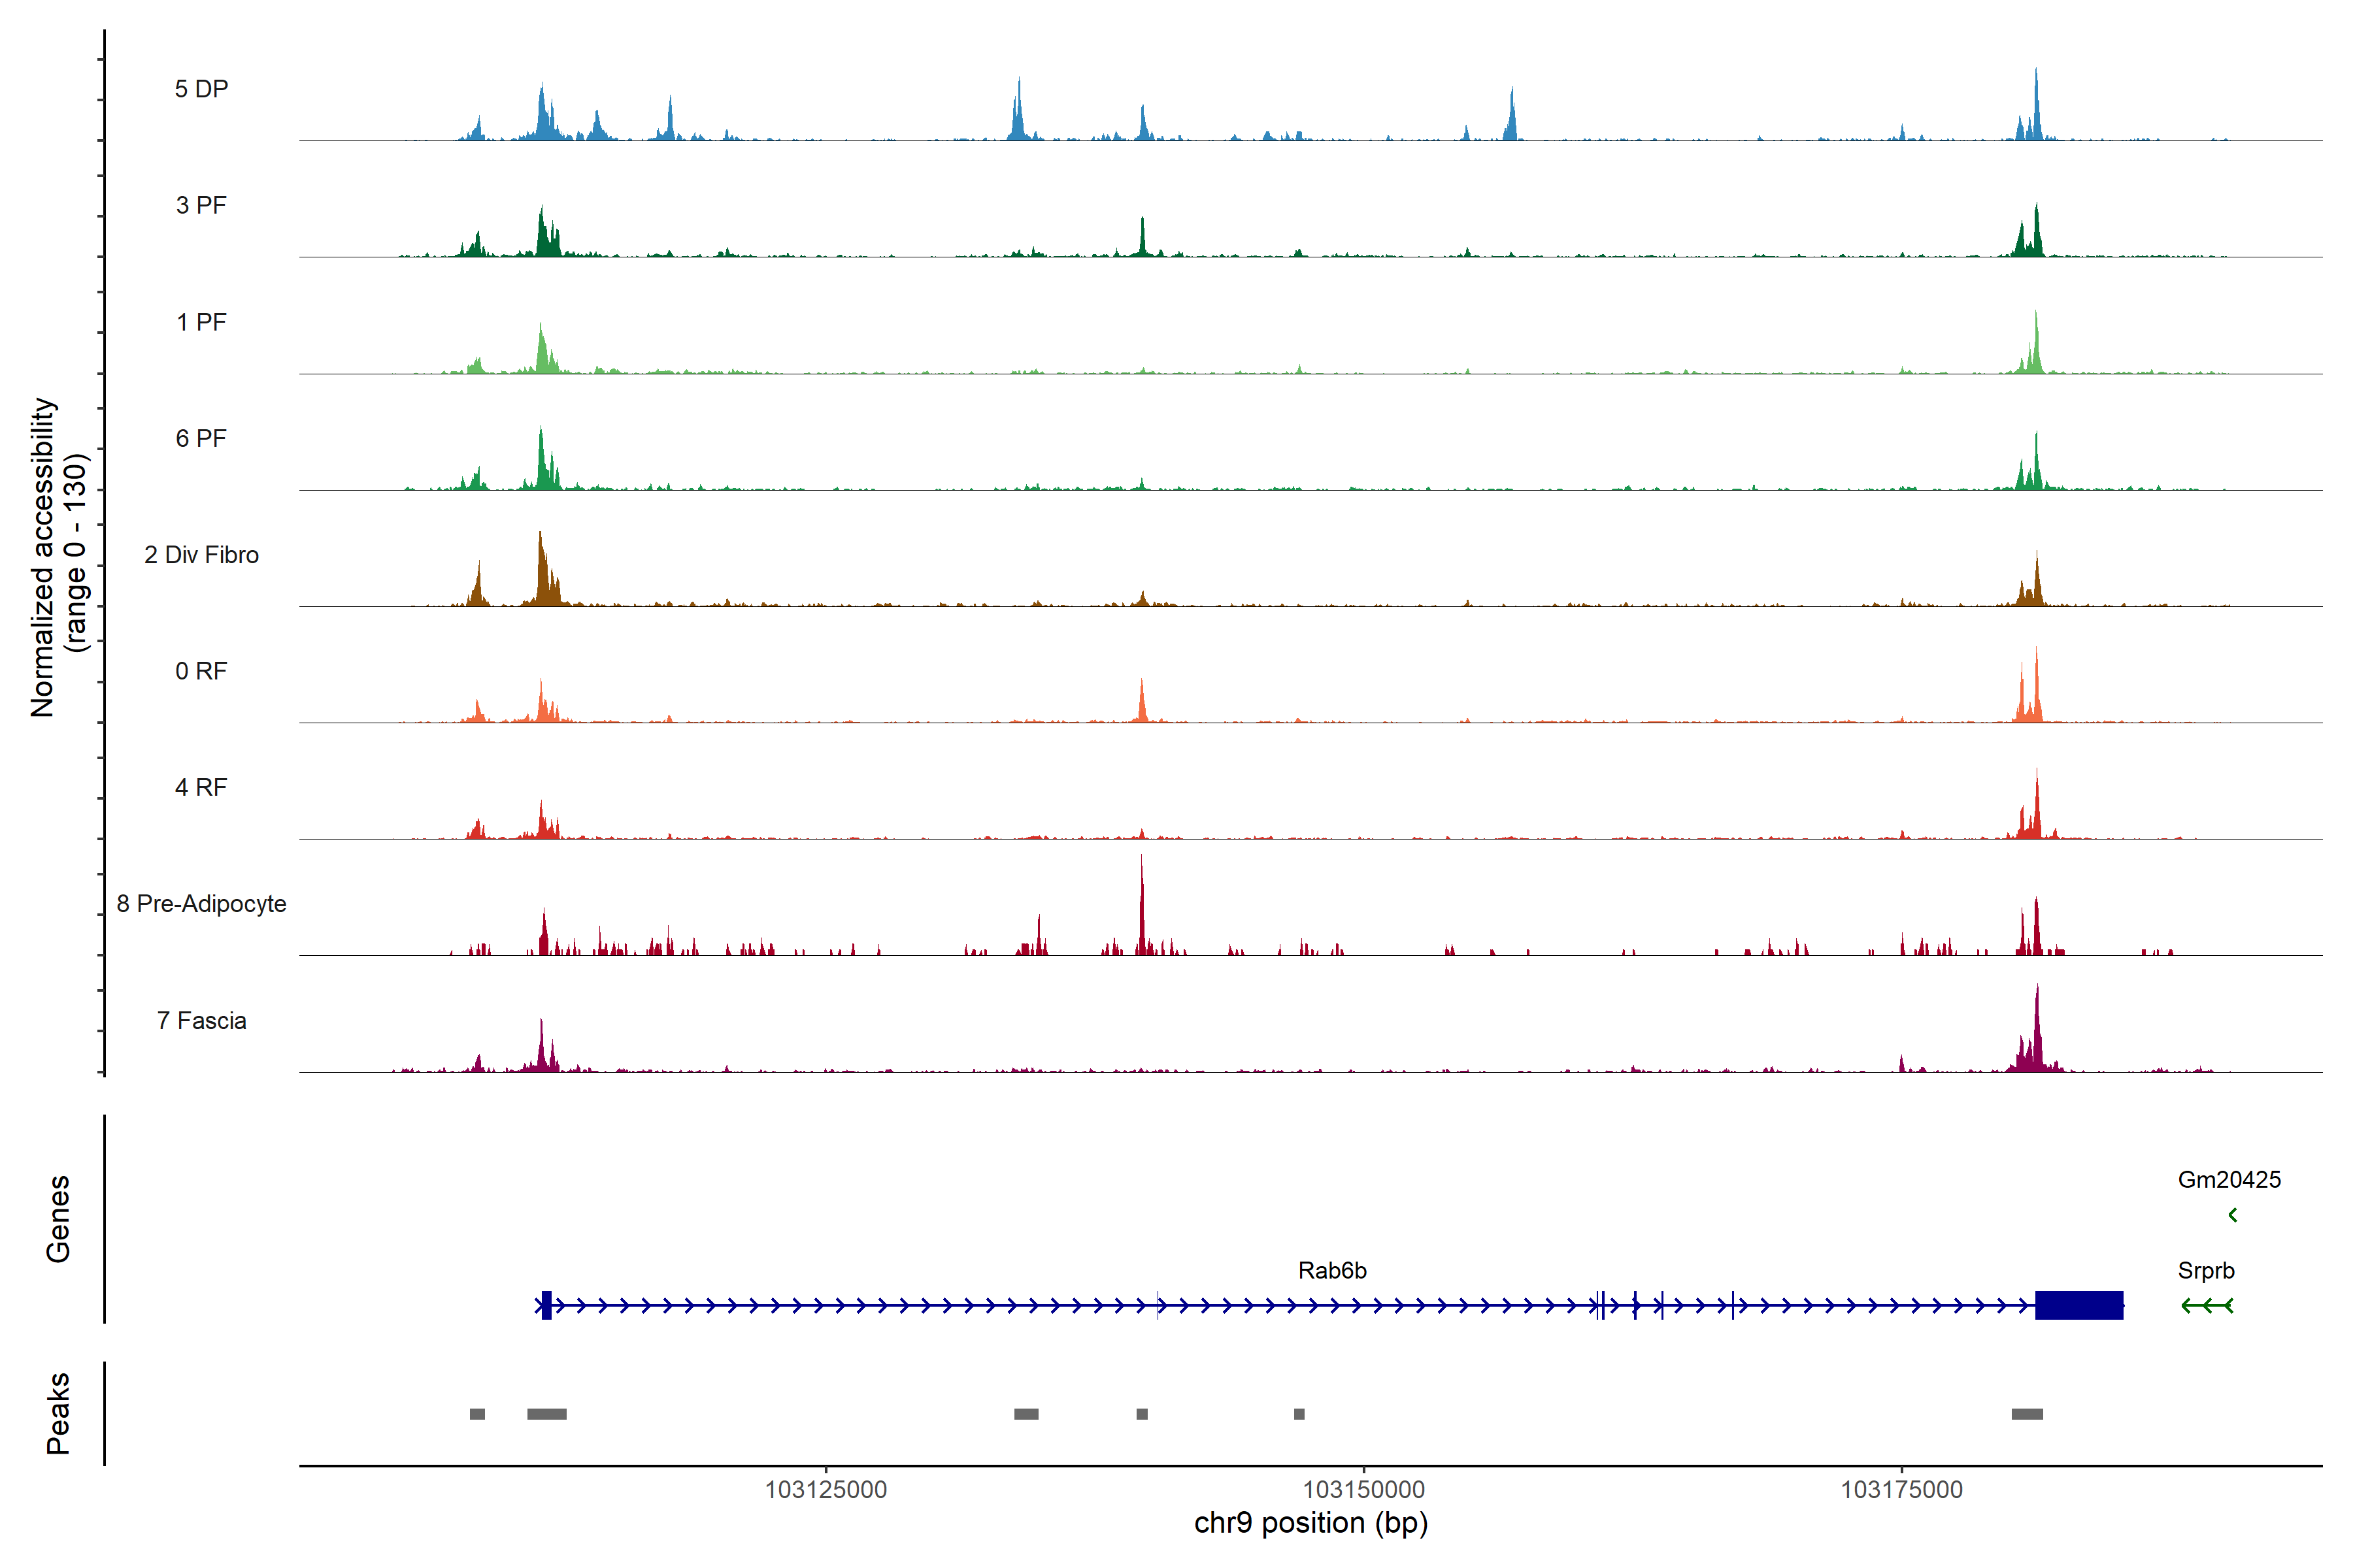The image size is (2353, 1568).
Task: Click the Gm20425 gene label
Action: [2229, 1180]
